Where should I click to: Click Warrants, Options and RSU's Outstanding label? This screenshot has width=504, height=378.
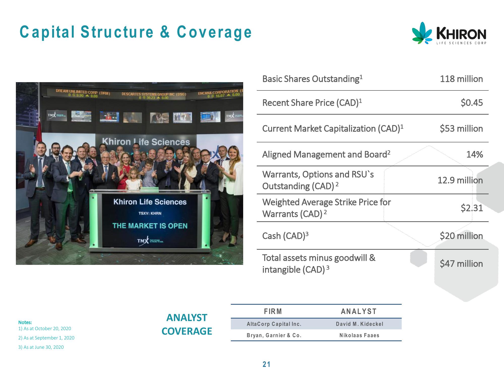click(318, 180)
